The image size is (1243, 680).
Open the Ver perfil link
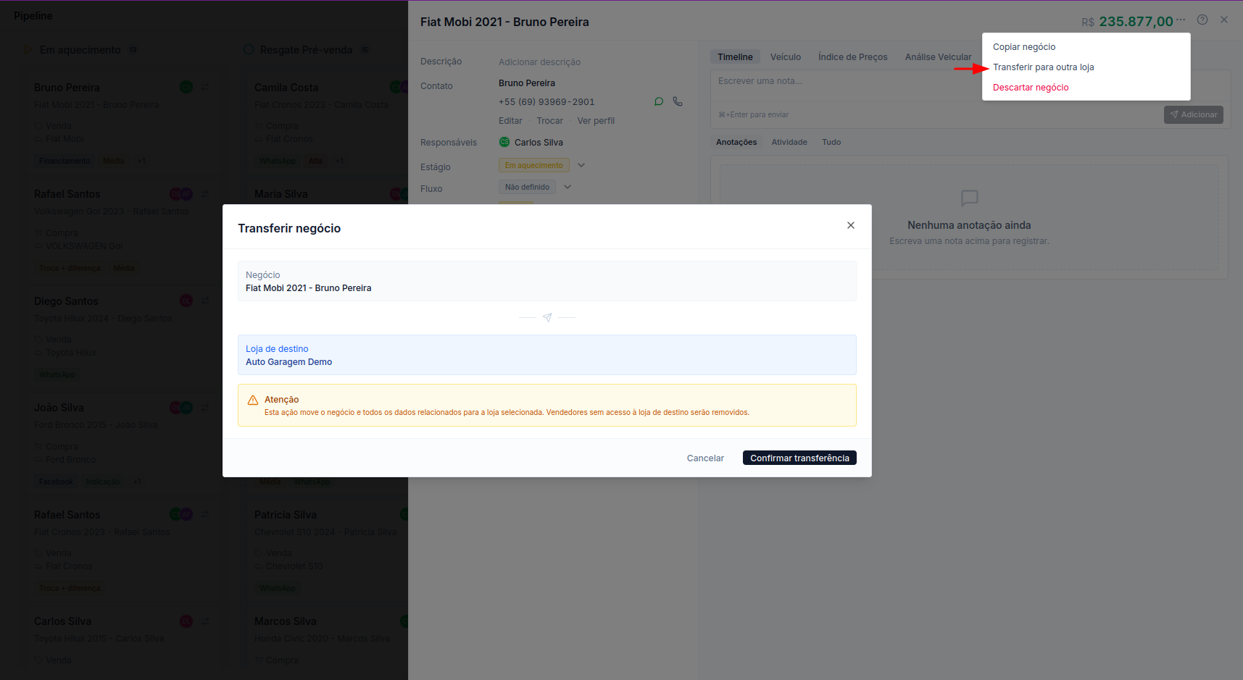coord(596,121)
